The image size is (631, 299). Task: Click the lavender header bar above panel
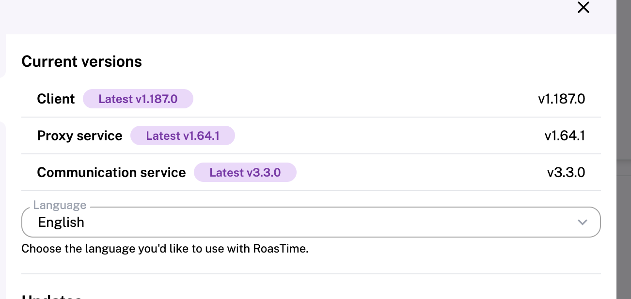tap(291, 17)
